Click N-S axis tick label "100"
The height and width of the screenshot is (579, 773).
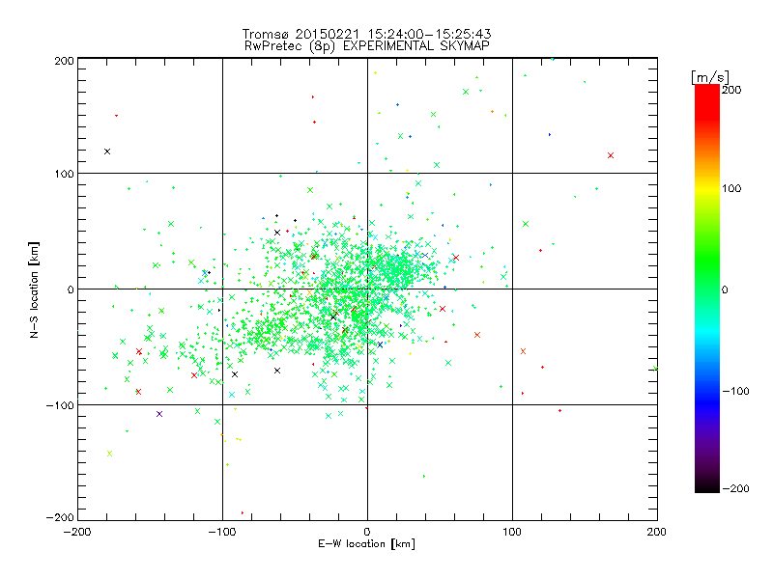click(x=64, y=174)
